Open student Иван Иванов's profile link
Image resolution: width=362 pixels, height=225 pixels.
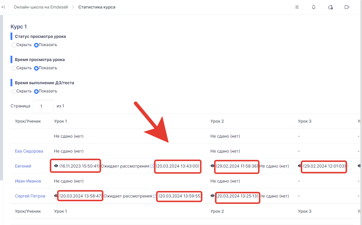tap(28, 181)
